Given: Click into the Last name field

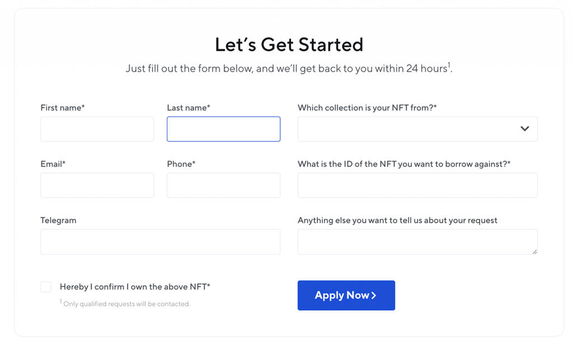Looking at the screenshot, I should [224, 129].
